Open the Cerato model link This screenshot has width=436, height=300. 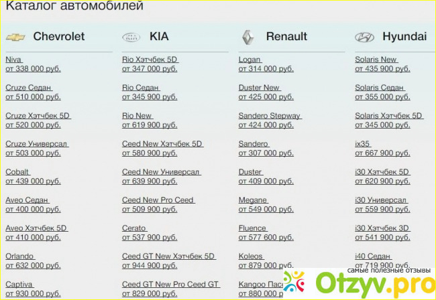[134, 228]
